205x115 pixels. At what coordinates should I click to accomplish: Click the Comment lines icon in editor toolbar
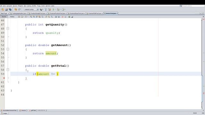[69, 17]
